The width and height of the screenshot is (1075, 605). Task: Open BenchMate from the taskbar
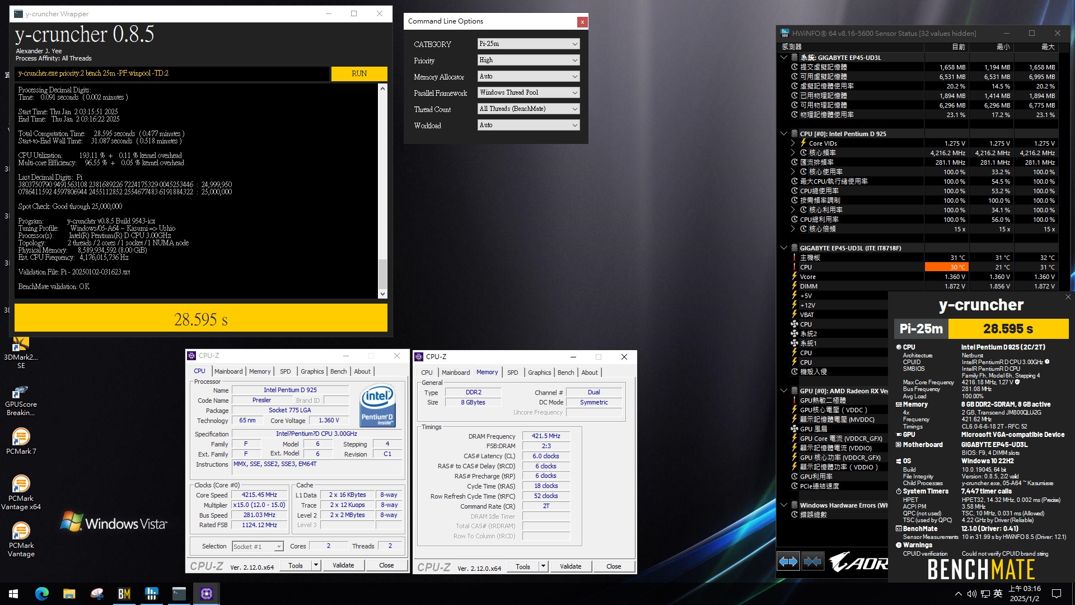coord(124,594)
